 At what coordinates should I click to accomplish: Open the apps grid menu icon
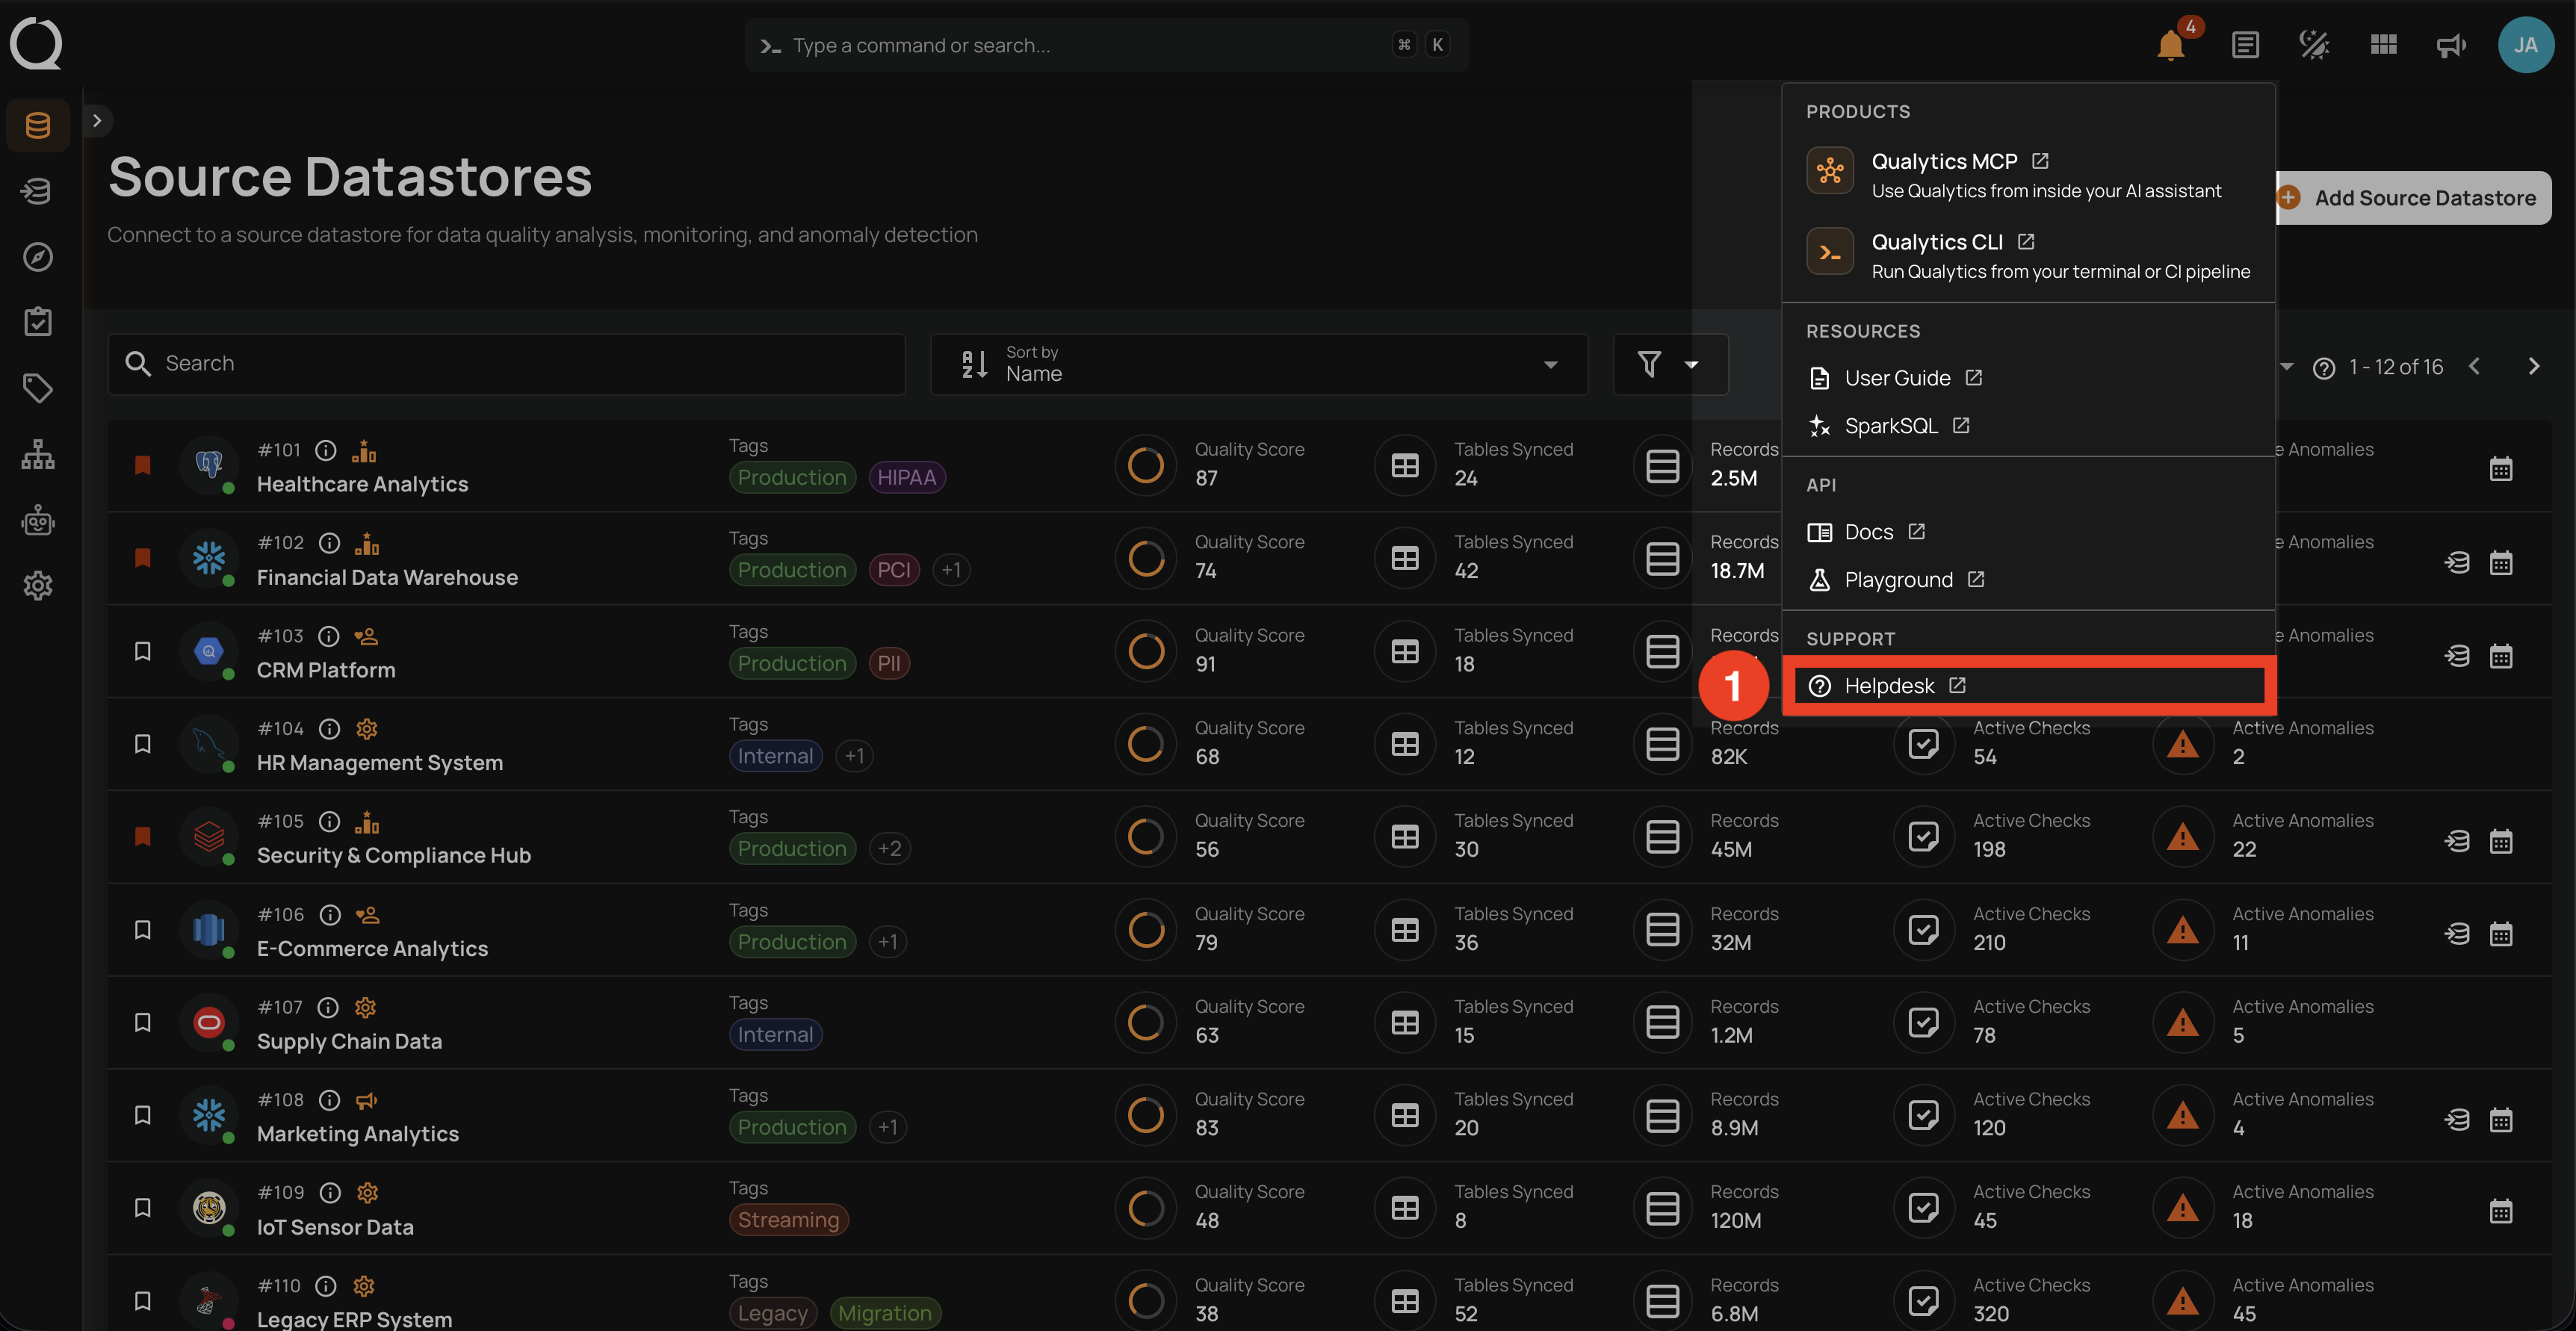click(2383, 45)
